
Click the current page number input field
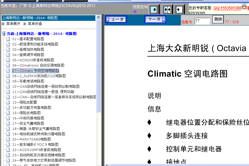202,21
